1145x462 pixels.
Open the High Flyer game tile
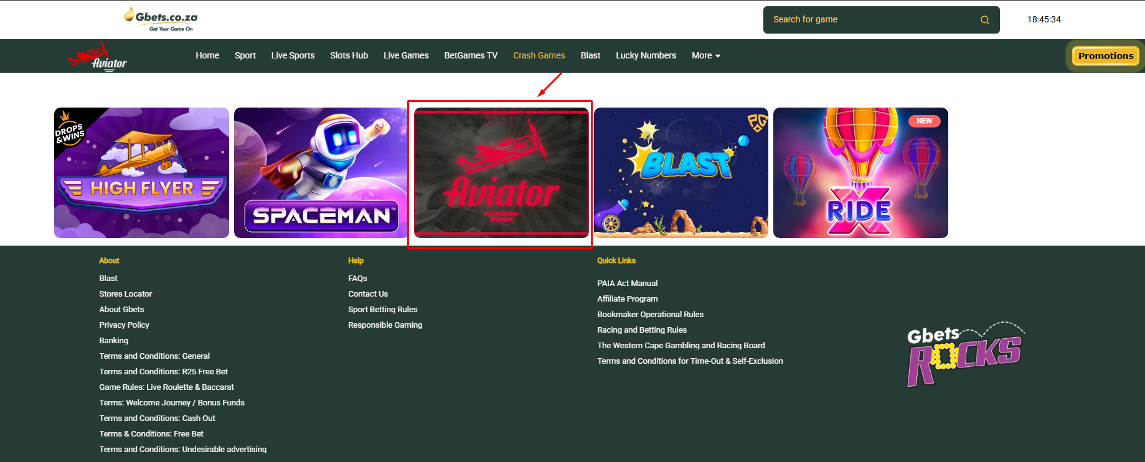pyautogui.click(x=141, y=173)
